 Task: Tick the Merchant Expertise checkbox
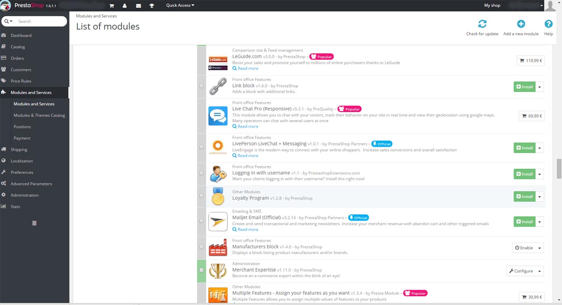click(x=202, y=270)
